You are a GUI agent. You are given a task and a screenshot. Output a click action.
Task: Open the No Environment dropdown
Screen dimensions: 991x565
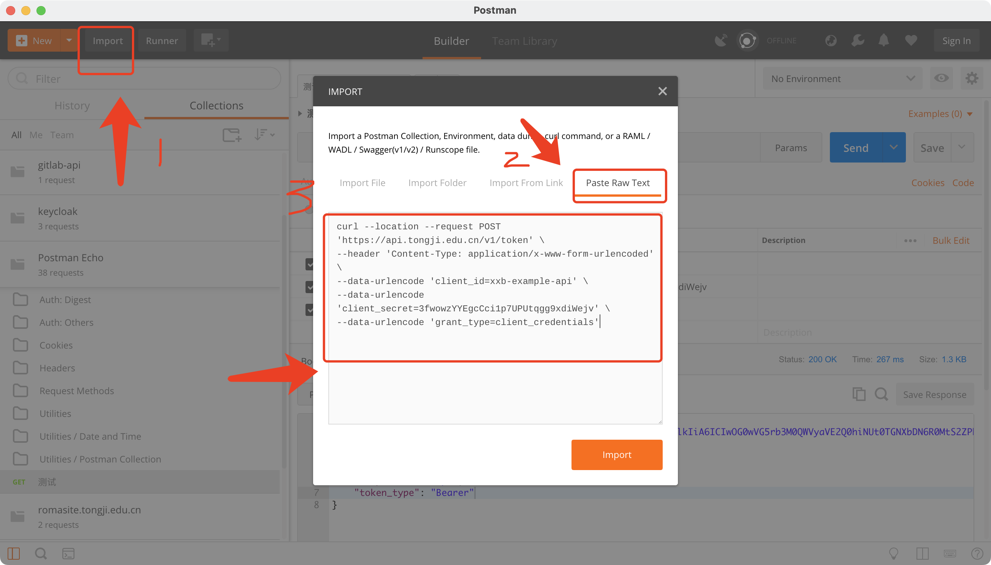coord(843,79)
